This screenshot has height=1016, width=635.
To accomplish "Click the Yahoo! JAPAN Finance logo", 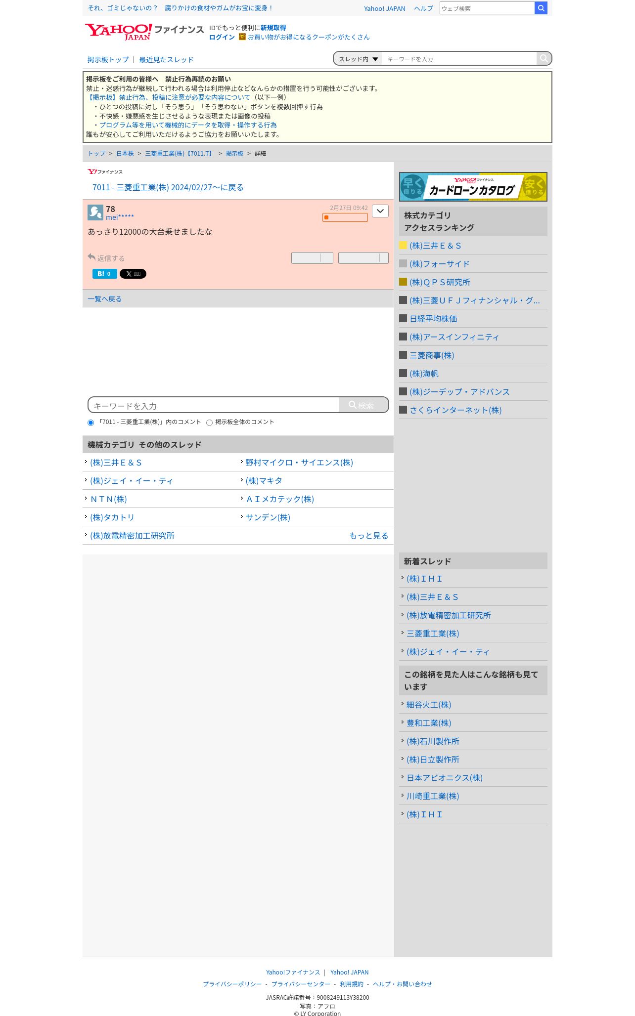I will [144, 32].
